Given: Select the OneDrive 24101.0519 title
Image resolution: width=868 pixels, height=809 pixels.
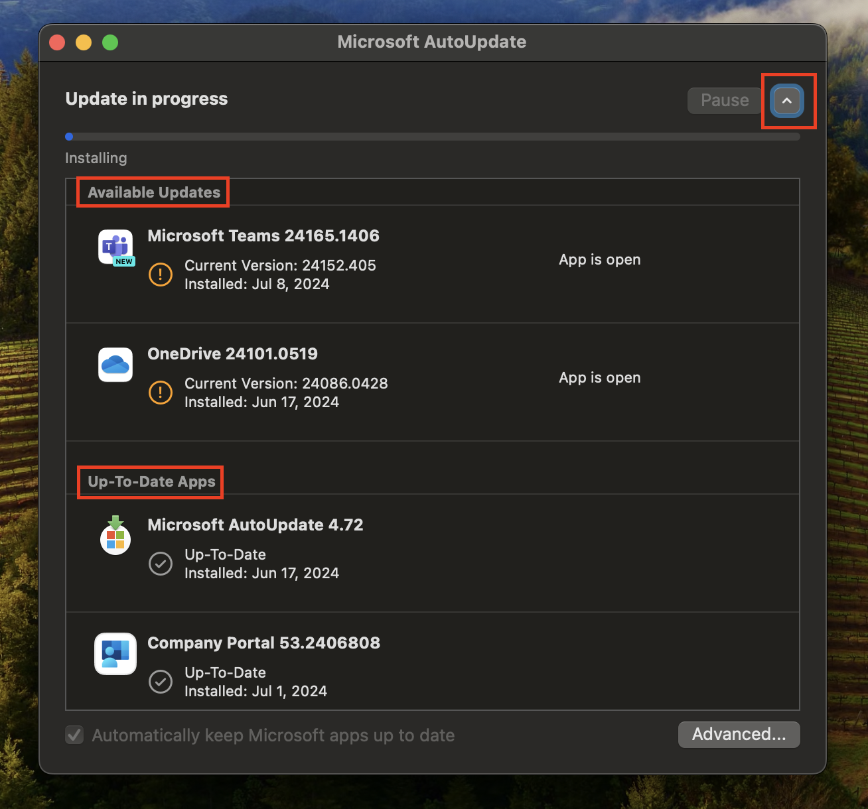Looking at the screenshot, I should [x=232, y=353].
